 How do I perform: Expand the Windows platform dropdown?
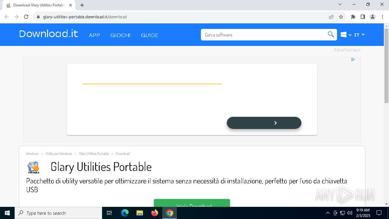(x=346, y=35)
